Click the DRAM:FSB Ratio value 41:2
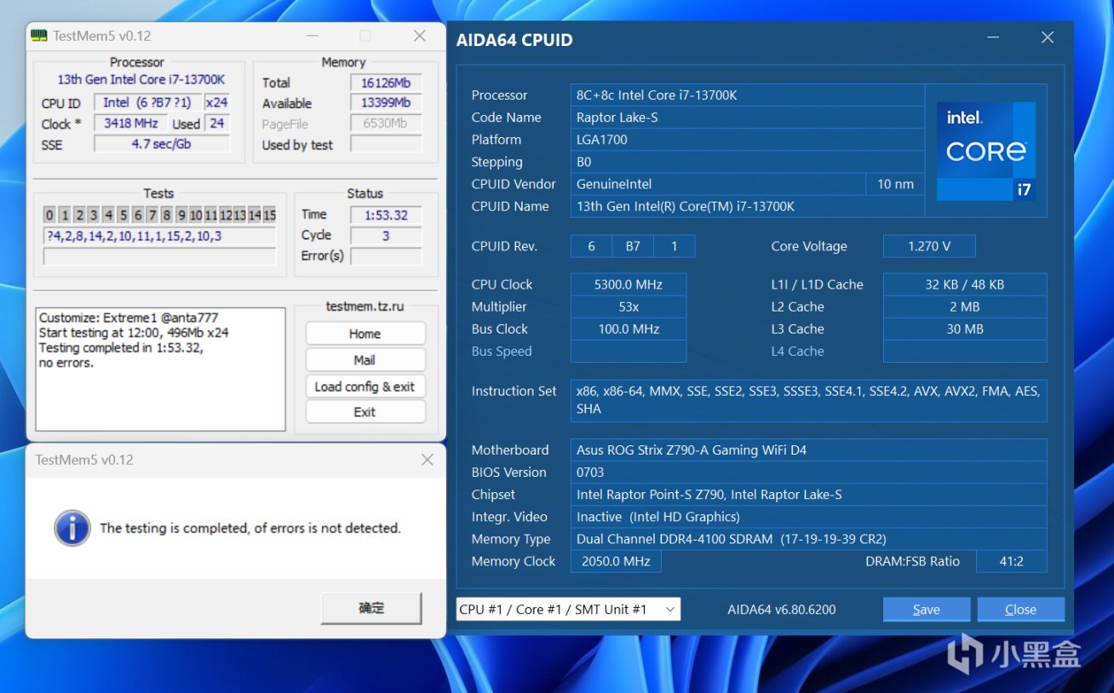This screenshot has width=1114, height=693. point(1012,561)
